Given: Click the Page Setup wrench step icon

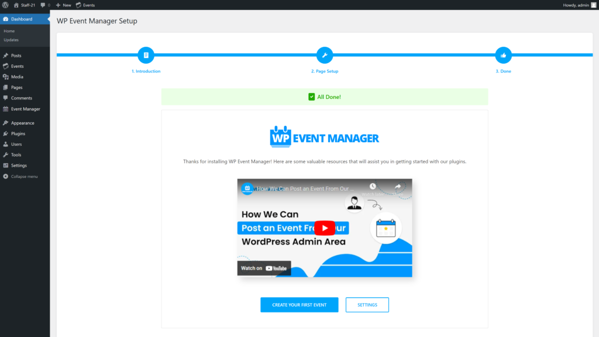Looking at the screenshot, I should (325, 56).
